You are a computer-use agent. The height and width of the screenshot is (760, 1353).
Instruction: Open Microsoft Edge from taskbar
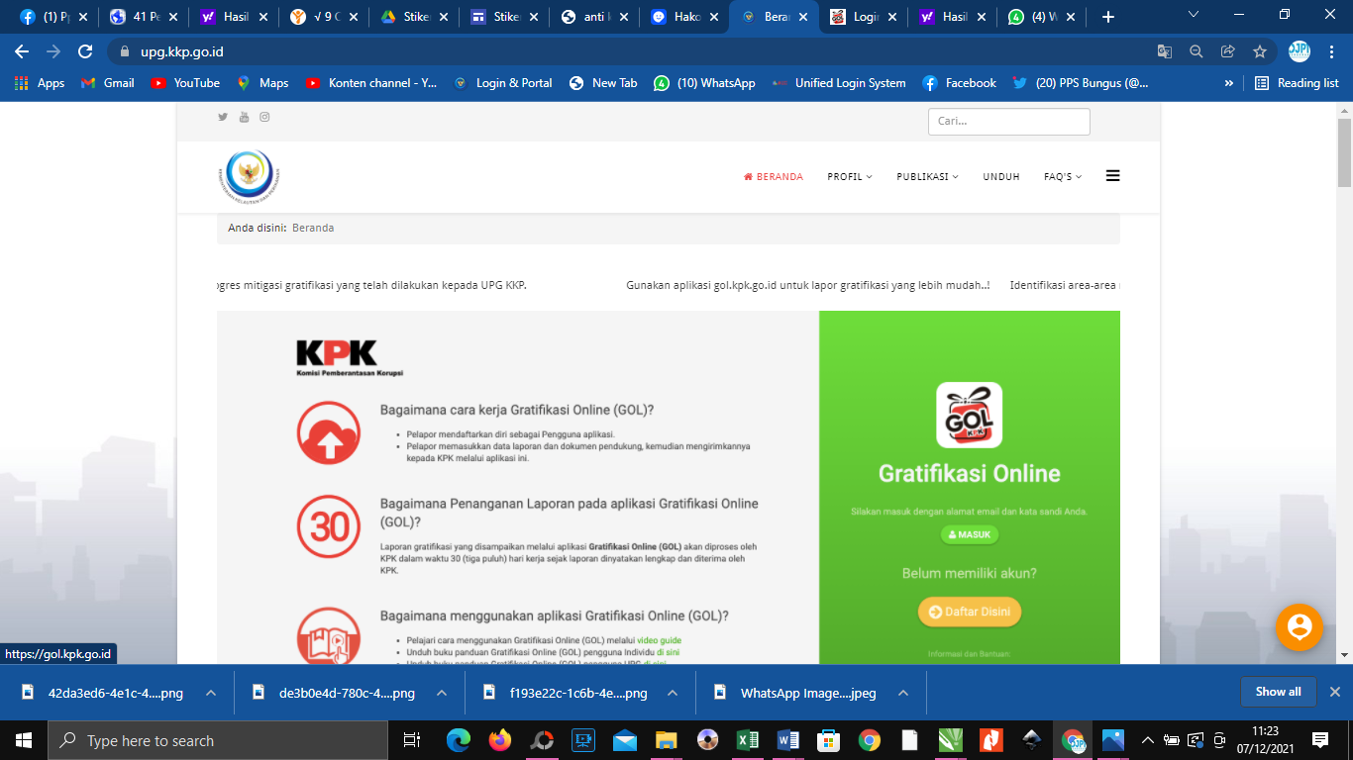tap(459, 740)
